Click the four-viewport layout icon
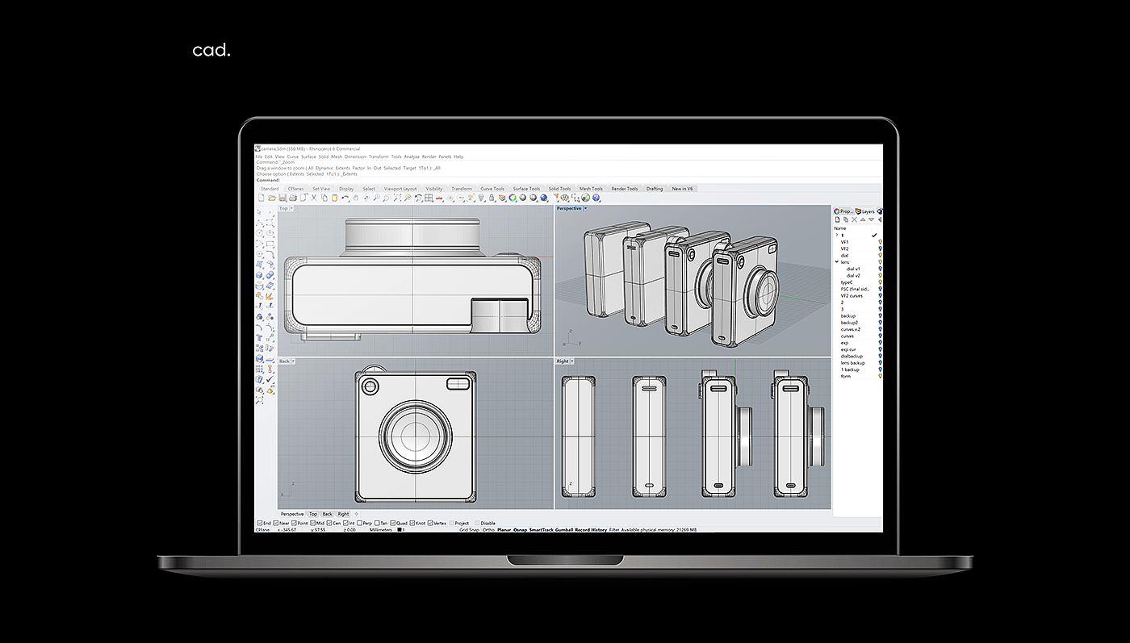Image resolution: width=1130 pixels, height=643 pixels. 429,198
